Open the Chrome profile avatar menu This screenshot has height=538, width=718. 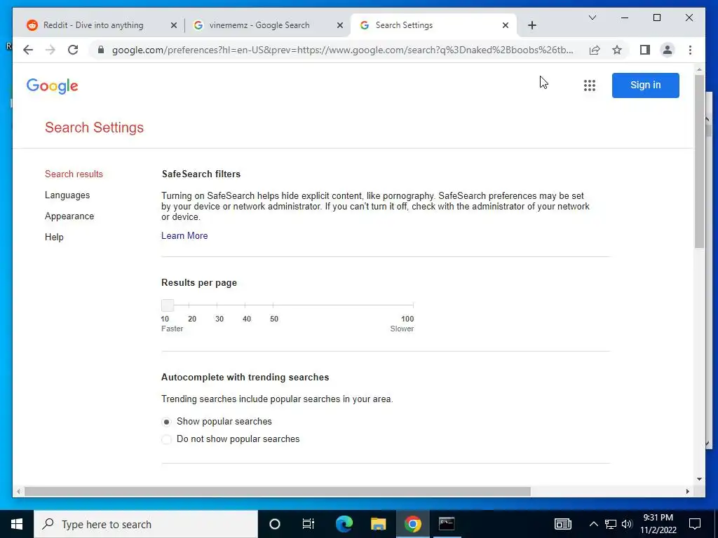coord(668,50)
